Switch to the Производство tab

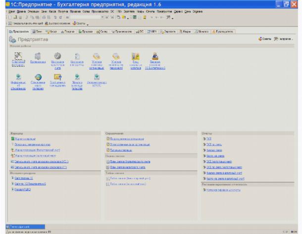[122, 32]
